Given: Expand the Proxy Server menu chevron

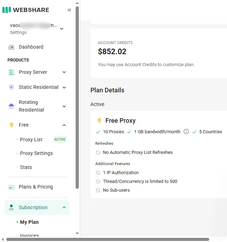Looking at the screenshot, I should 64,72.
